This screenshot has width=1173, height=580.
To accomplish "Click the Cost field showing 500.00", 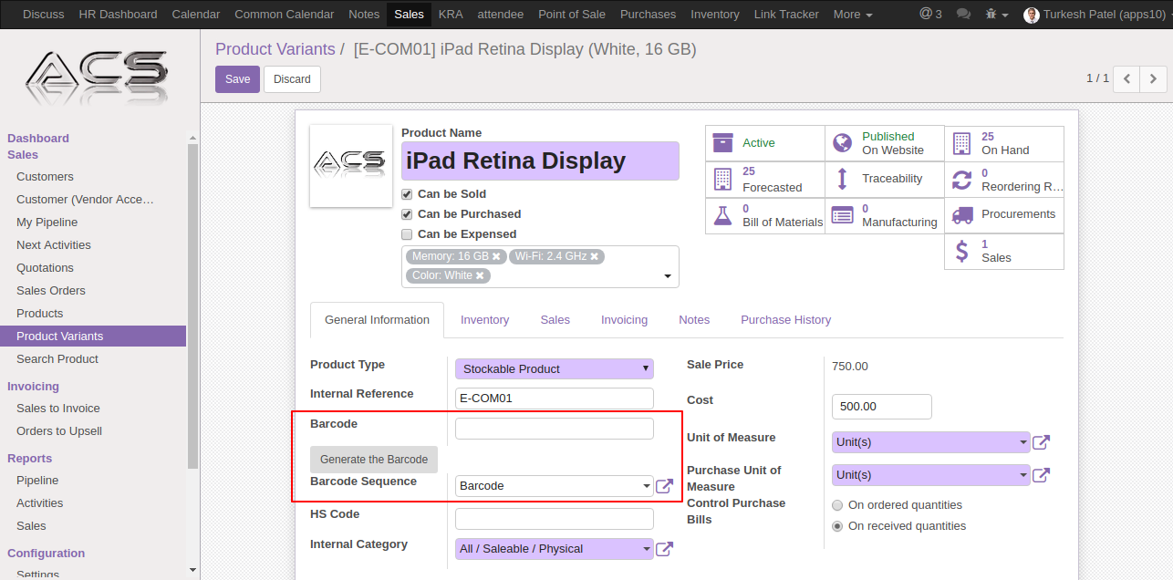I will 882,407.
